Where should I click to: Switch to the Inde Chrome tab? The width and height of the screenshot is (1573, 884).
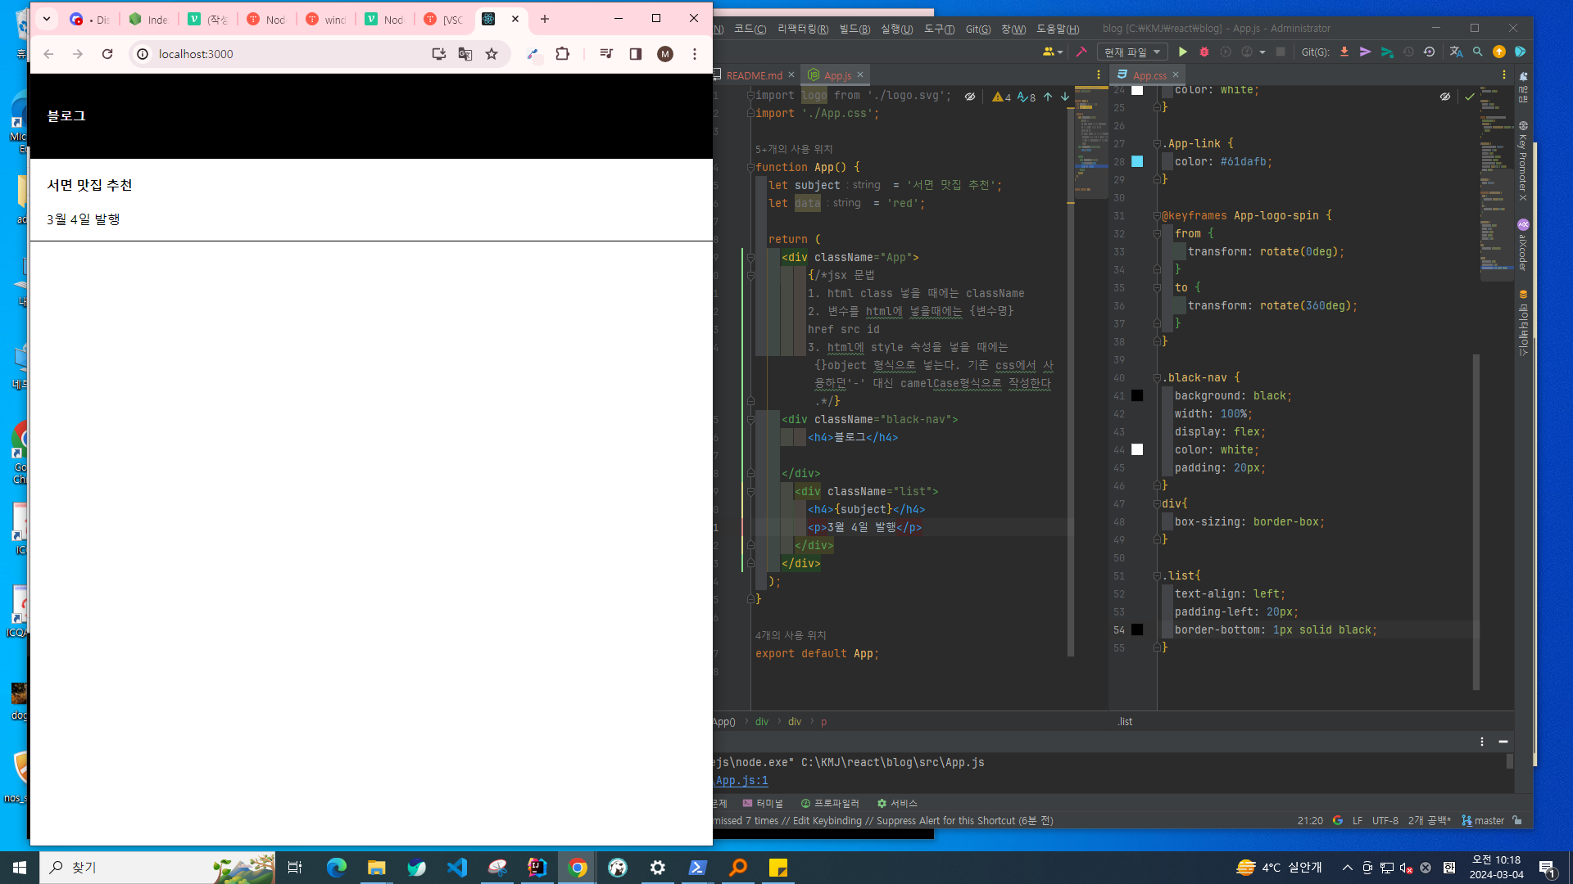click(148, 19)
